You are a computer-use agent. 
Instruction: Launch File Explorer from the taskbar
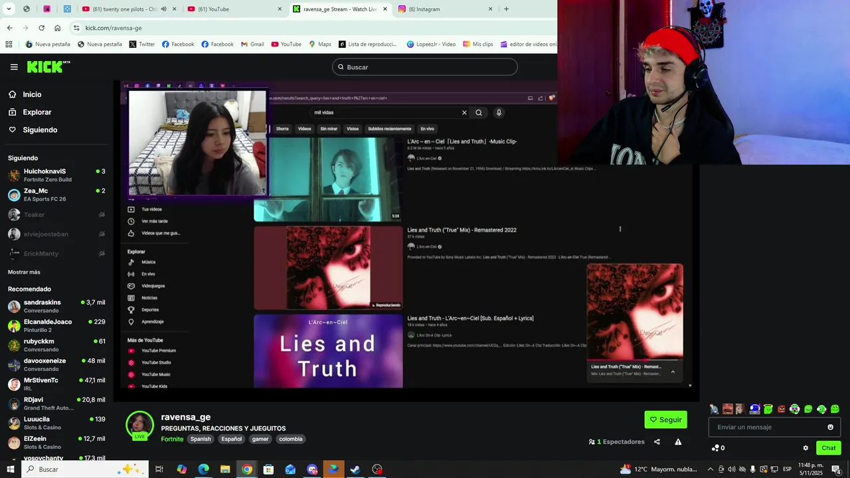tap(225, 469)
